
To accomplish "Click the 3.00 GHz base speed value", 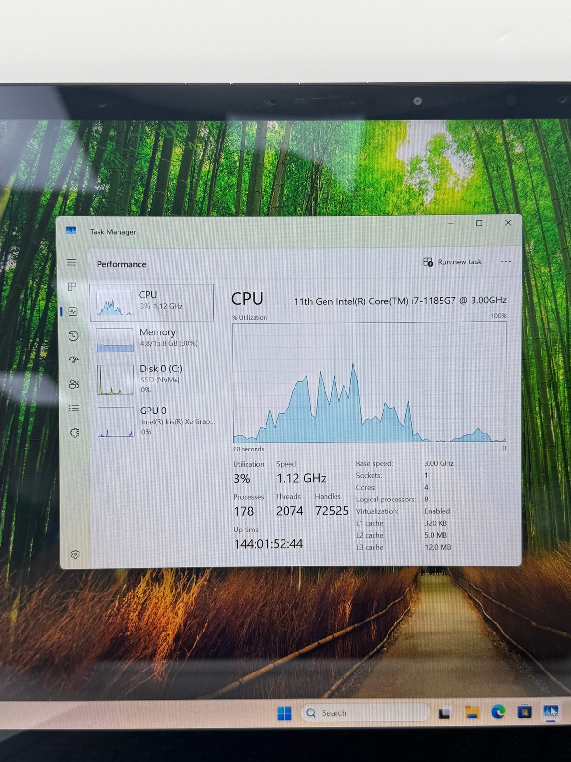I will point(439,463).
